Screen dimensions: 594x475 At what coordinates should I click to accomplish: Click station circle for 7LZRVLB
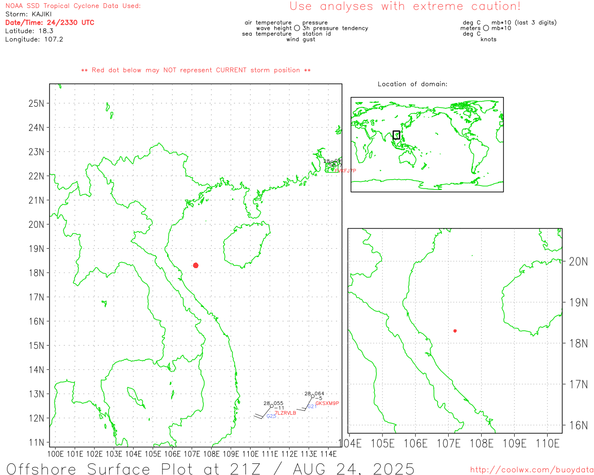(x=272, y=406)
